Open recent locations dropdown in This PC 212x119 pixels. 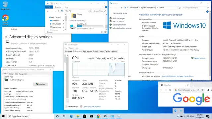(55, 11)
